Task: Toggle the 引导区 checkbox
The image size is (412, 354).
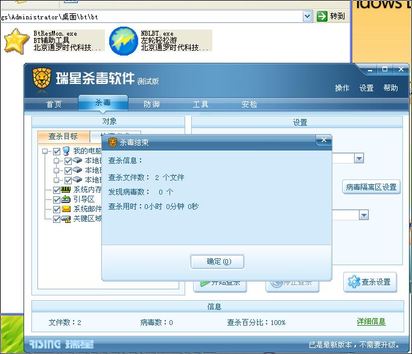Action: click(x=57, y=200)
